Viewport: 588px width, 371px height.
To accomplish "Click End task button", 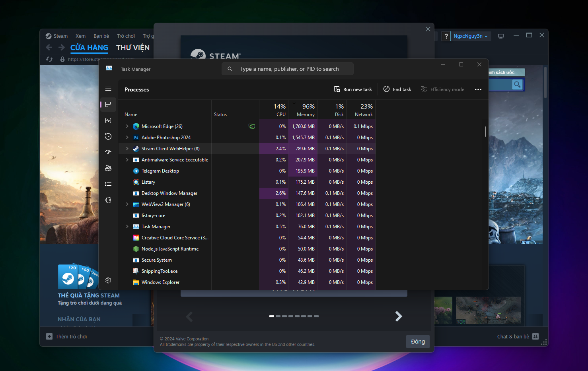I will (x=397, y=89).
